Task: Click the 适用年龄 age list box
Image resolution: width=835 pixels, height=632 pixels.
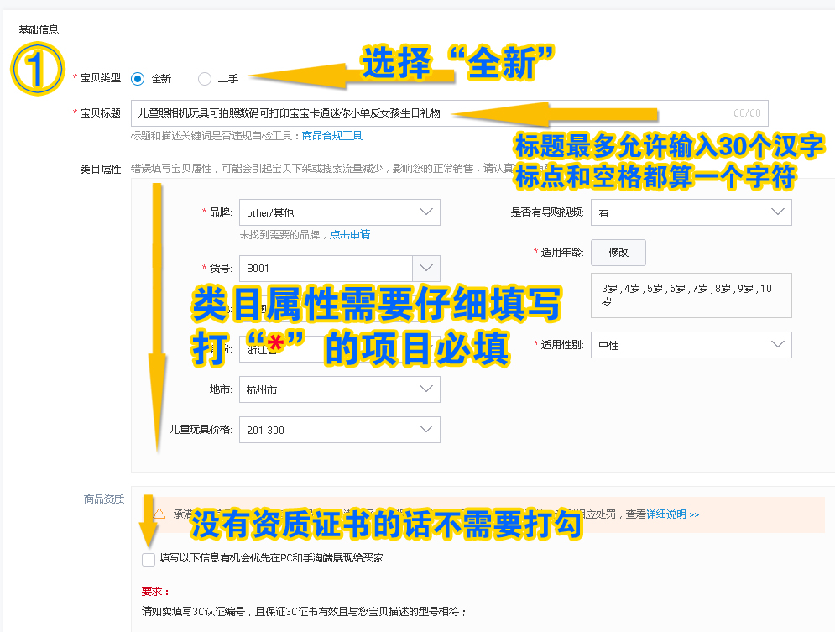Action: pos(691,295)
